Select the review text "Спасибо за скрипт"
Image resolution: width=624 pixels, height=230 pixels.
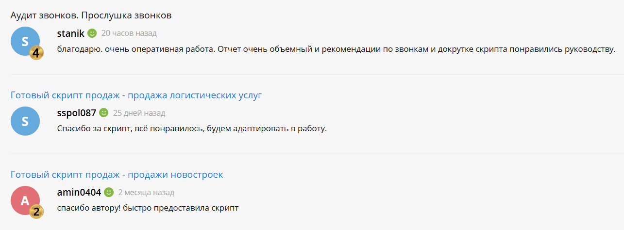[192, 128]
